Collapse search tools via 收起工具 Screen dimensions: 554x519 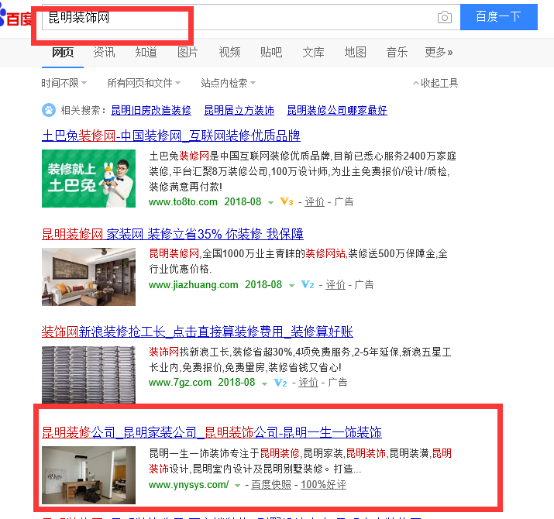[x=435, y=83]
